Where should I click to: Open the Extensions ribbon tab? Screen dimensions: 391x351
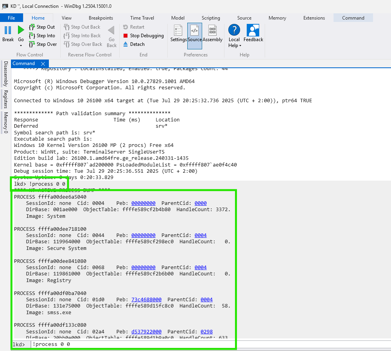coord(314,18)
